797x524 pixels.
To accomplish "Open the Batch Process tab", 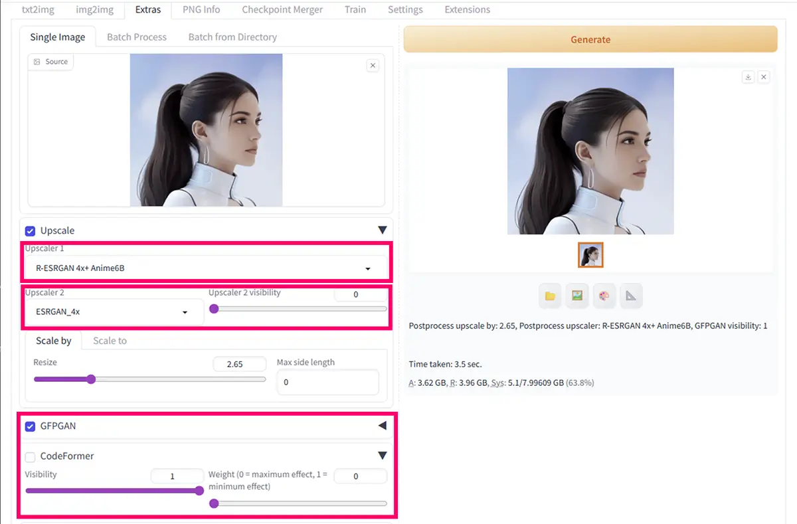I will (137, 37).
